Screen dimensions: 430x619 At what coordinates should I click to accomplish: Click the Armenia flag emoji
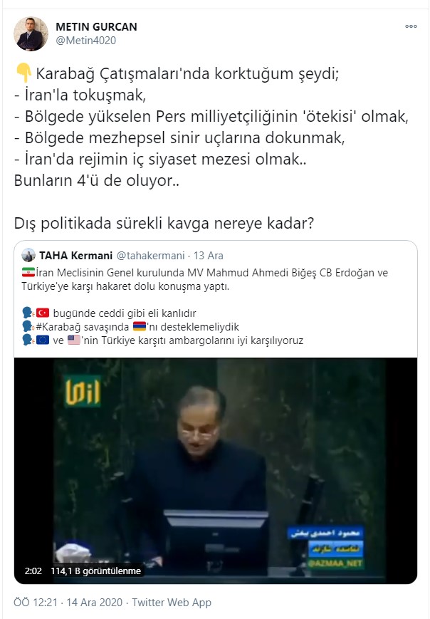pyautogui.click(x=140, y=326)
